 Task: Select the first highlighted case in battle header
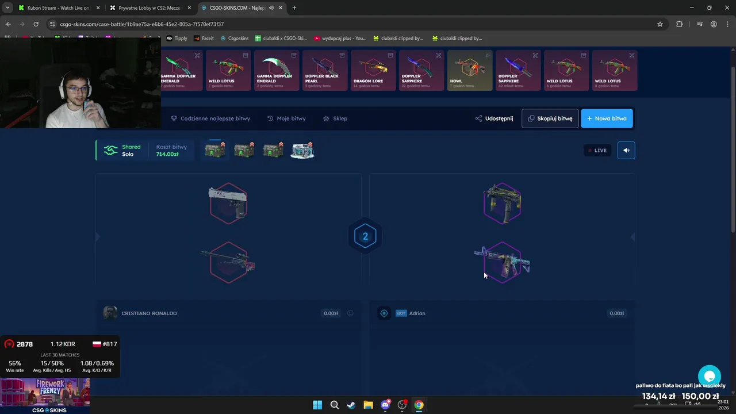215,150
